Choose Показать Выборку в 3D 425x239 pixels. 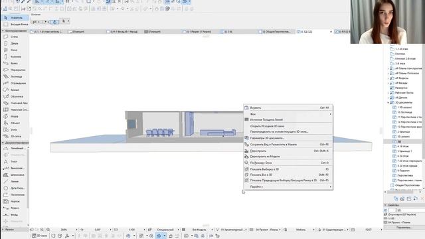click(x=288, y=169)
